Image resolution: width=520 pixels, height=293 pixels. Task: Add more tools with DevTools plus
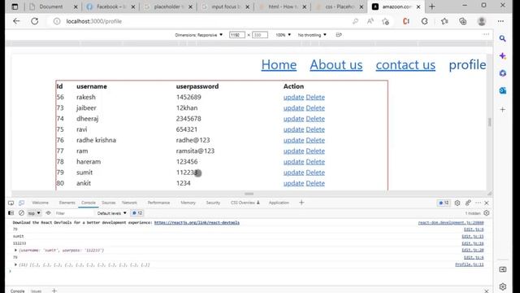301,203
